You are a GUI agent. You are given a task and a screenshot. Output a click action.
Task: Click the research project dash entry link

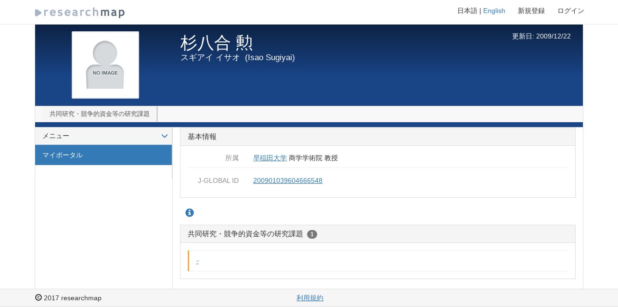click(x=197, y=261)
